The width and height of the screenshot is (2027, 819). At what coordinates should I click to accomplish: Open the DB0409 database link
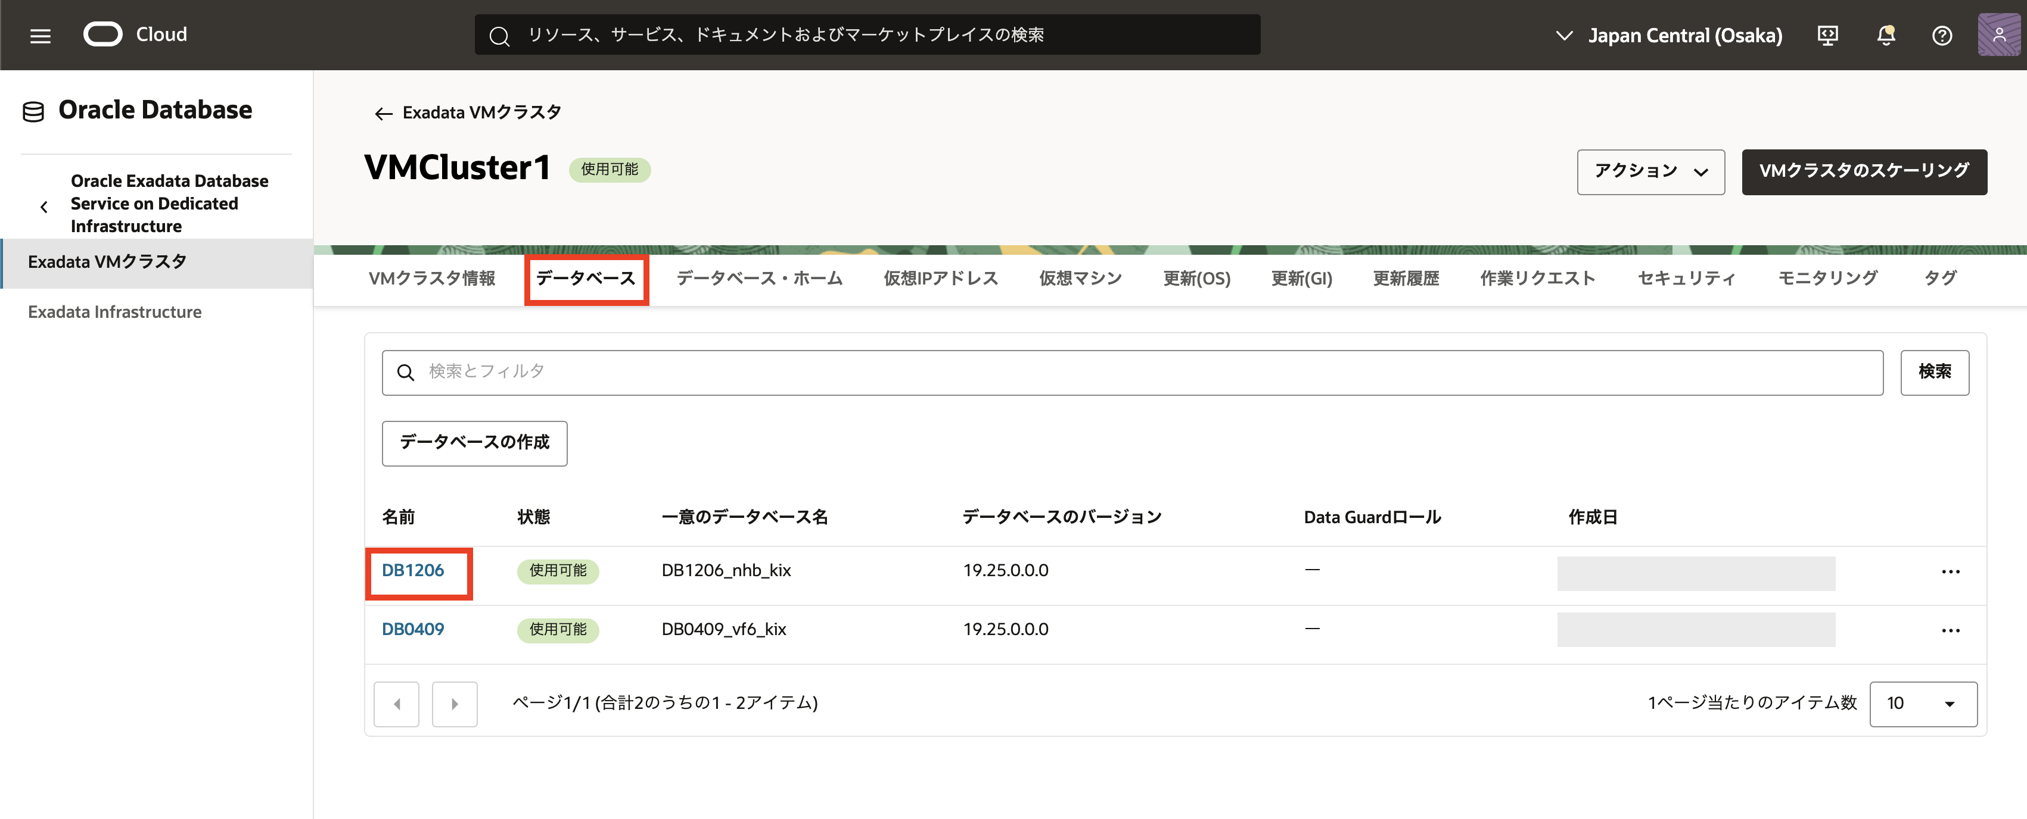coord(412,629)
